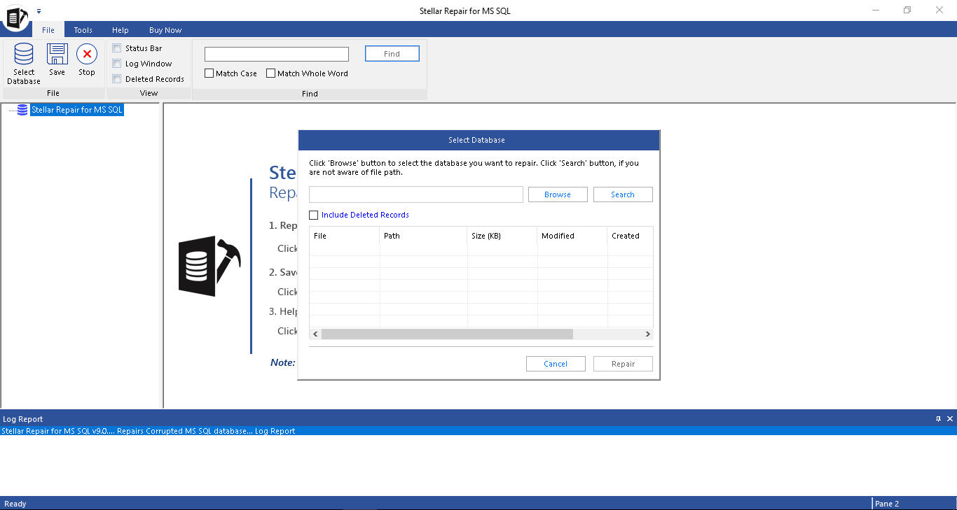The height and width of the screenshot is (510, 957).
Task: Minimize the Stellar Repair window
Action: point(876,10)
